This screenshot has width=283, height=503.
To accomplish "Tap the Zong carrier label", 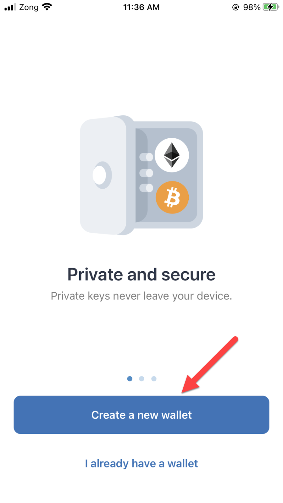I will (x=29, y=7).
